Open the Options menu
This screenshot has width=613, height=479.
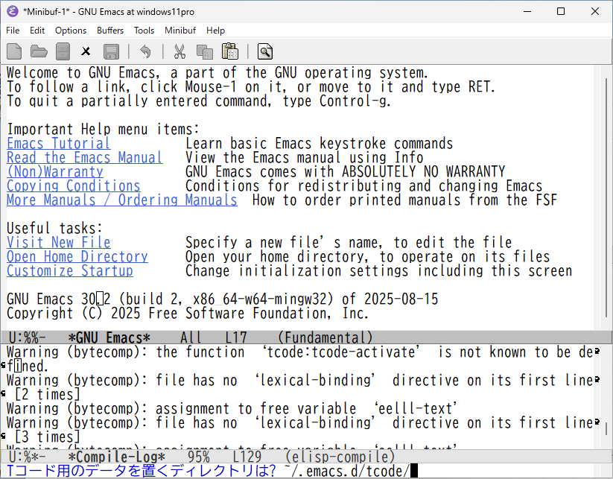pyautogui.click(x=71, y=31)
